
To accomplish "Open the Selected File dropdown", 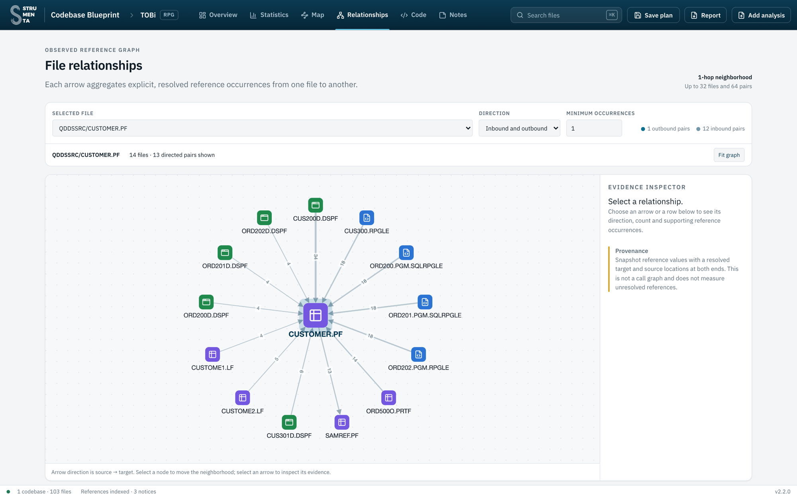I will point(262,128).
